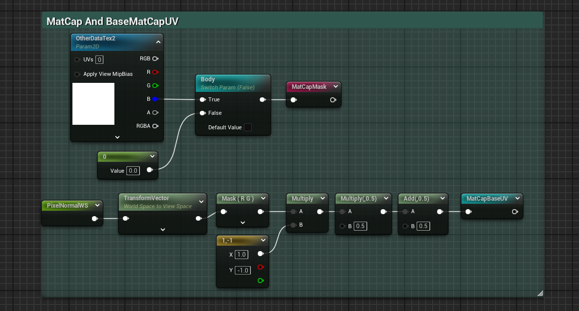Click the True input pin on Body switch
The height and width of the screenshot is (311, 579).
(202, 99)
